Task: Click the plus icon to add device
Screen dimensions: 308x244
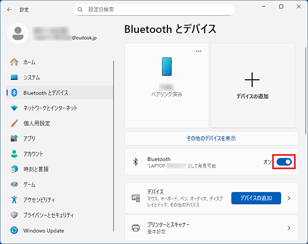Action: [x=252, y=80]
